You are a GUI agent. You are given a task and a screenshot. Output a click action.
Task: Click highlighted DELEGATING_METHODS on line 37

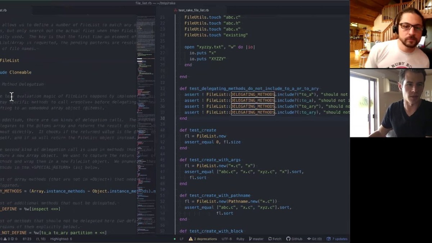(x=253, y=112)
